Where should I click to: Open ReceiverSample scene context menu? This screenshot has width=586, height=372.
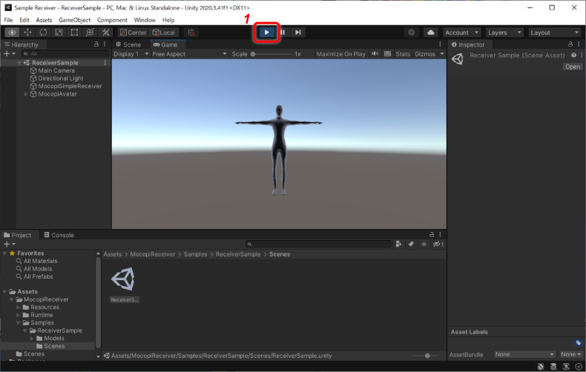point(105,63)
